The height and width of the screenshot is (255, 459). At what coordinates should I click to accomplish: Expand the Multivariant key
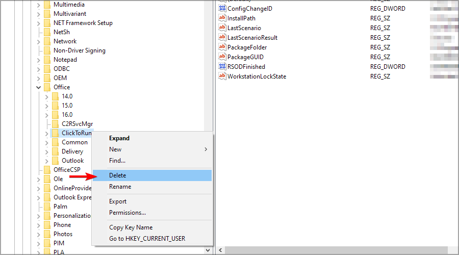click(38, 14)
